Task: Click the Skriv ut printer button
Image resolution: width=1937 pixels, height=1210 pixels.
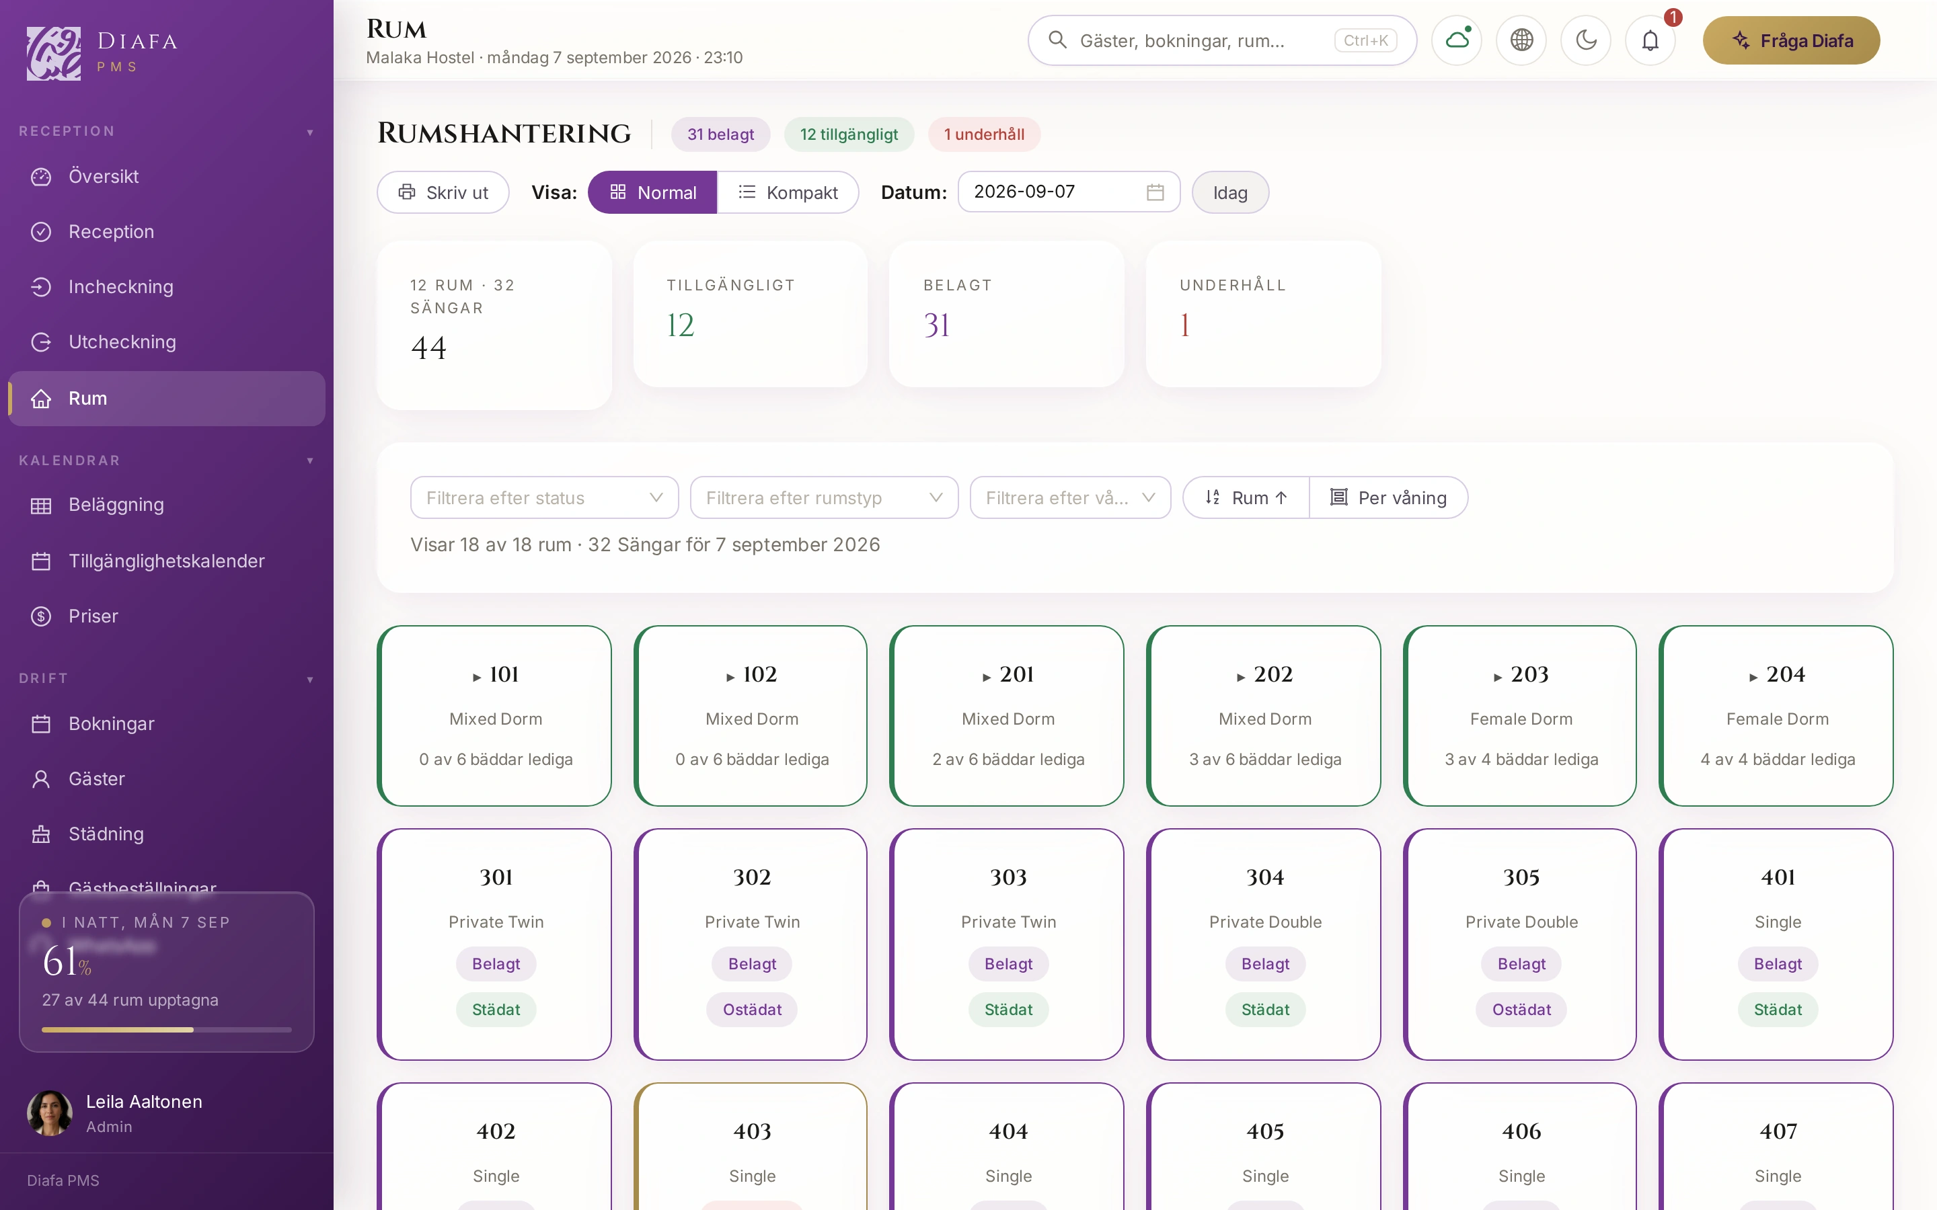Action: click(x=443, y=192)
